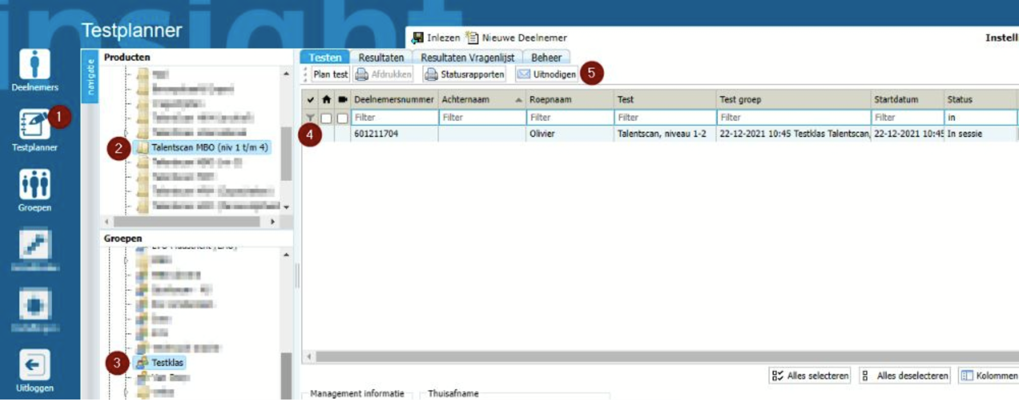Open the Groepen sidebar icon
Image resolution: width=1019 pixels, height=400 pixels.
35,185
